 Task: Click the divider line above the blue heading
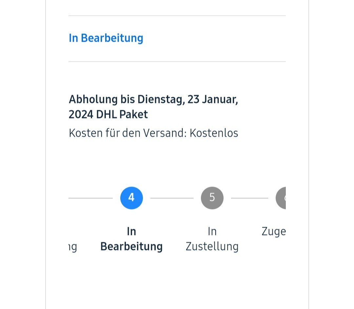(177, 16)
